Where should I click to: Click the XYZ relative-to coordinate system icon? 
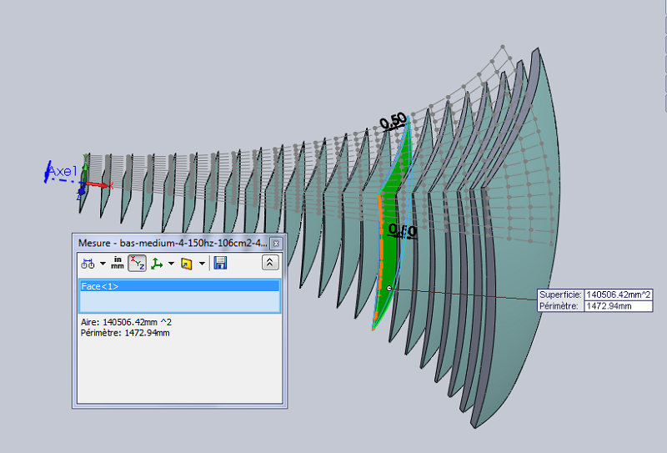tap(157, 264)
